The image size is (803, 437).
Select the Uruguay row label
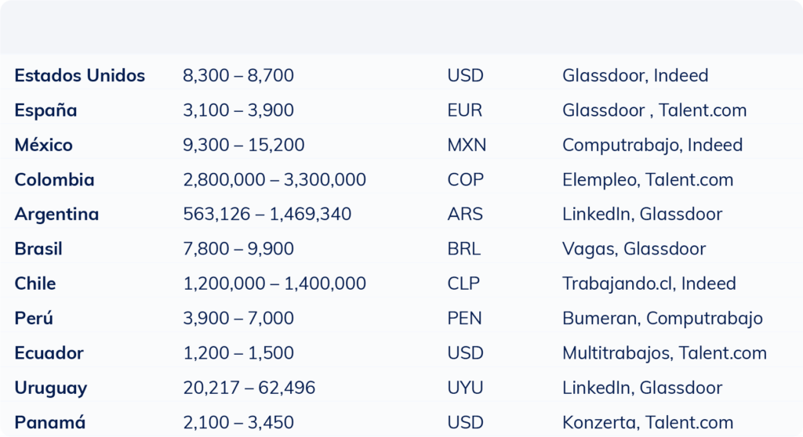50,388
